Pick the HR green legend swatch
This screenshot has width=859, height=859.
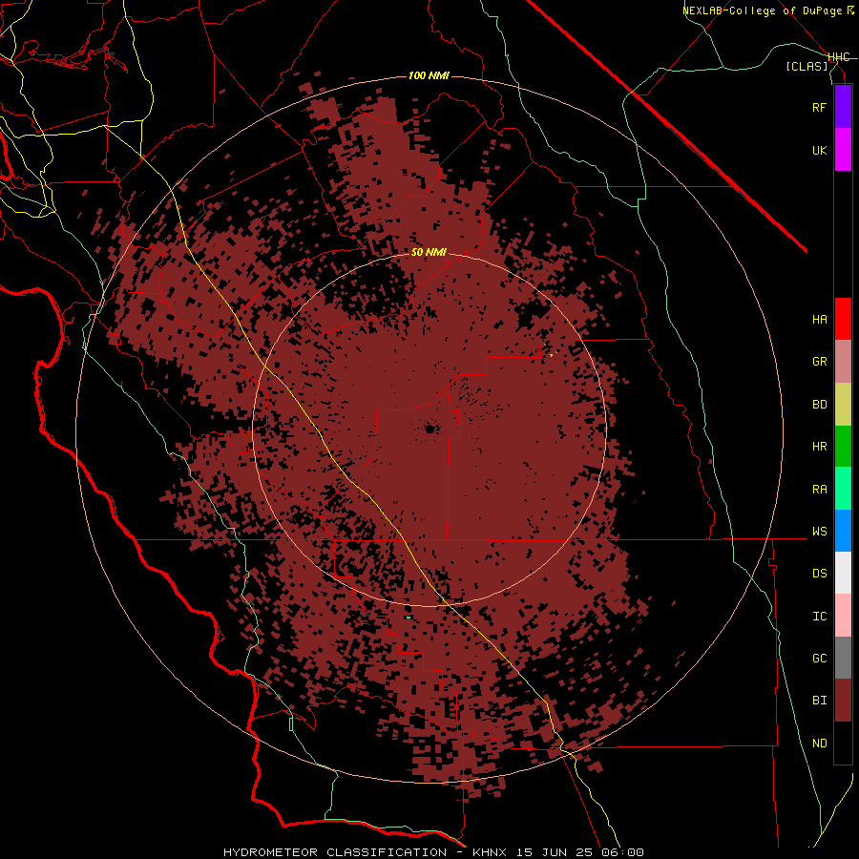pos(843,447)
